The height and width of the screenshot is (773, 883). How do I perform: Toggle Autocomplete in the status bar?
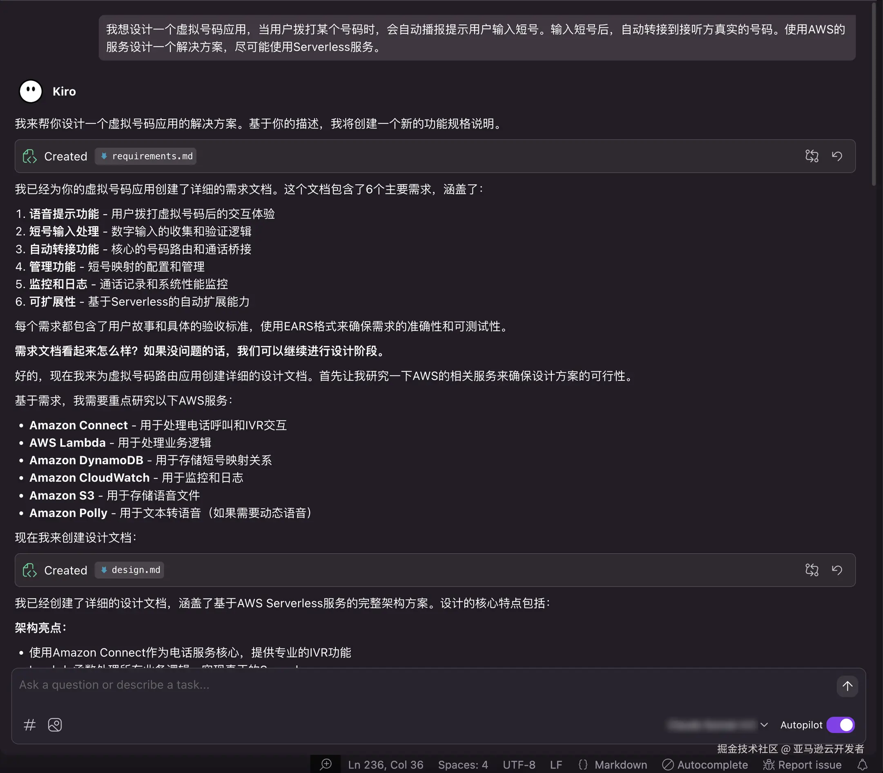pos(705,764)
